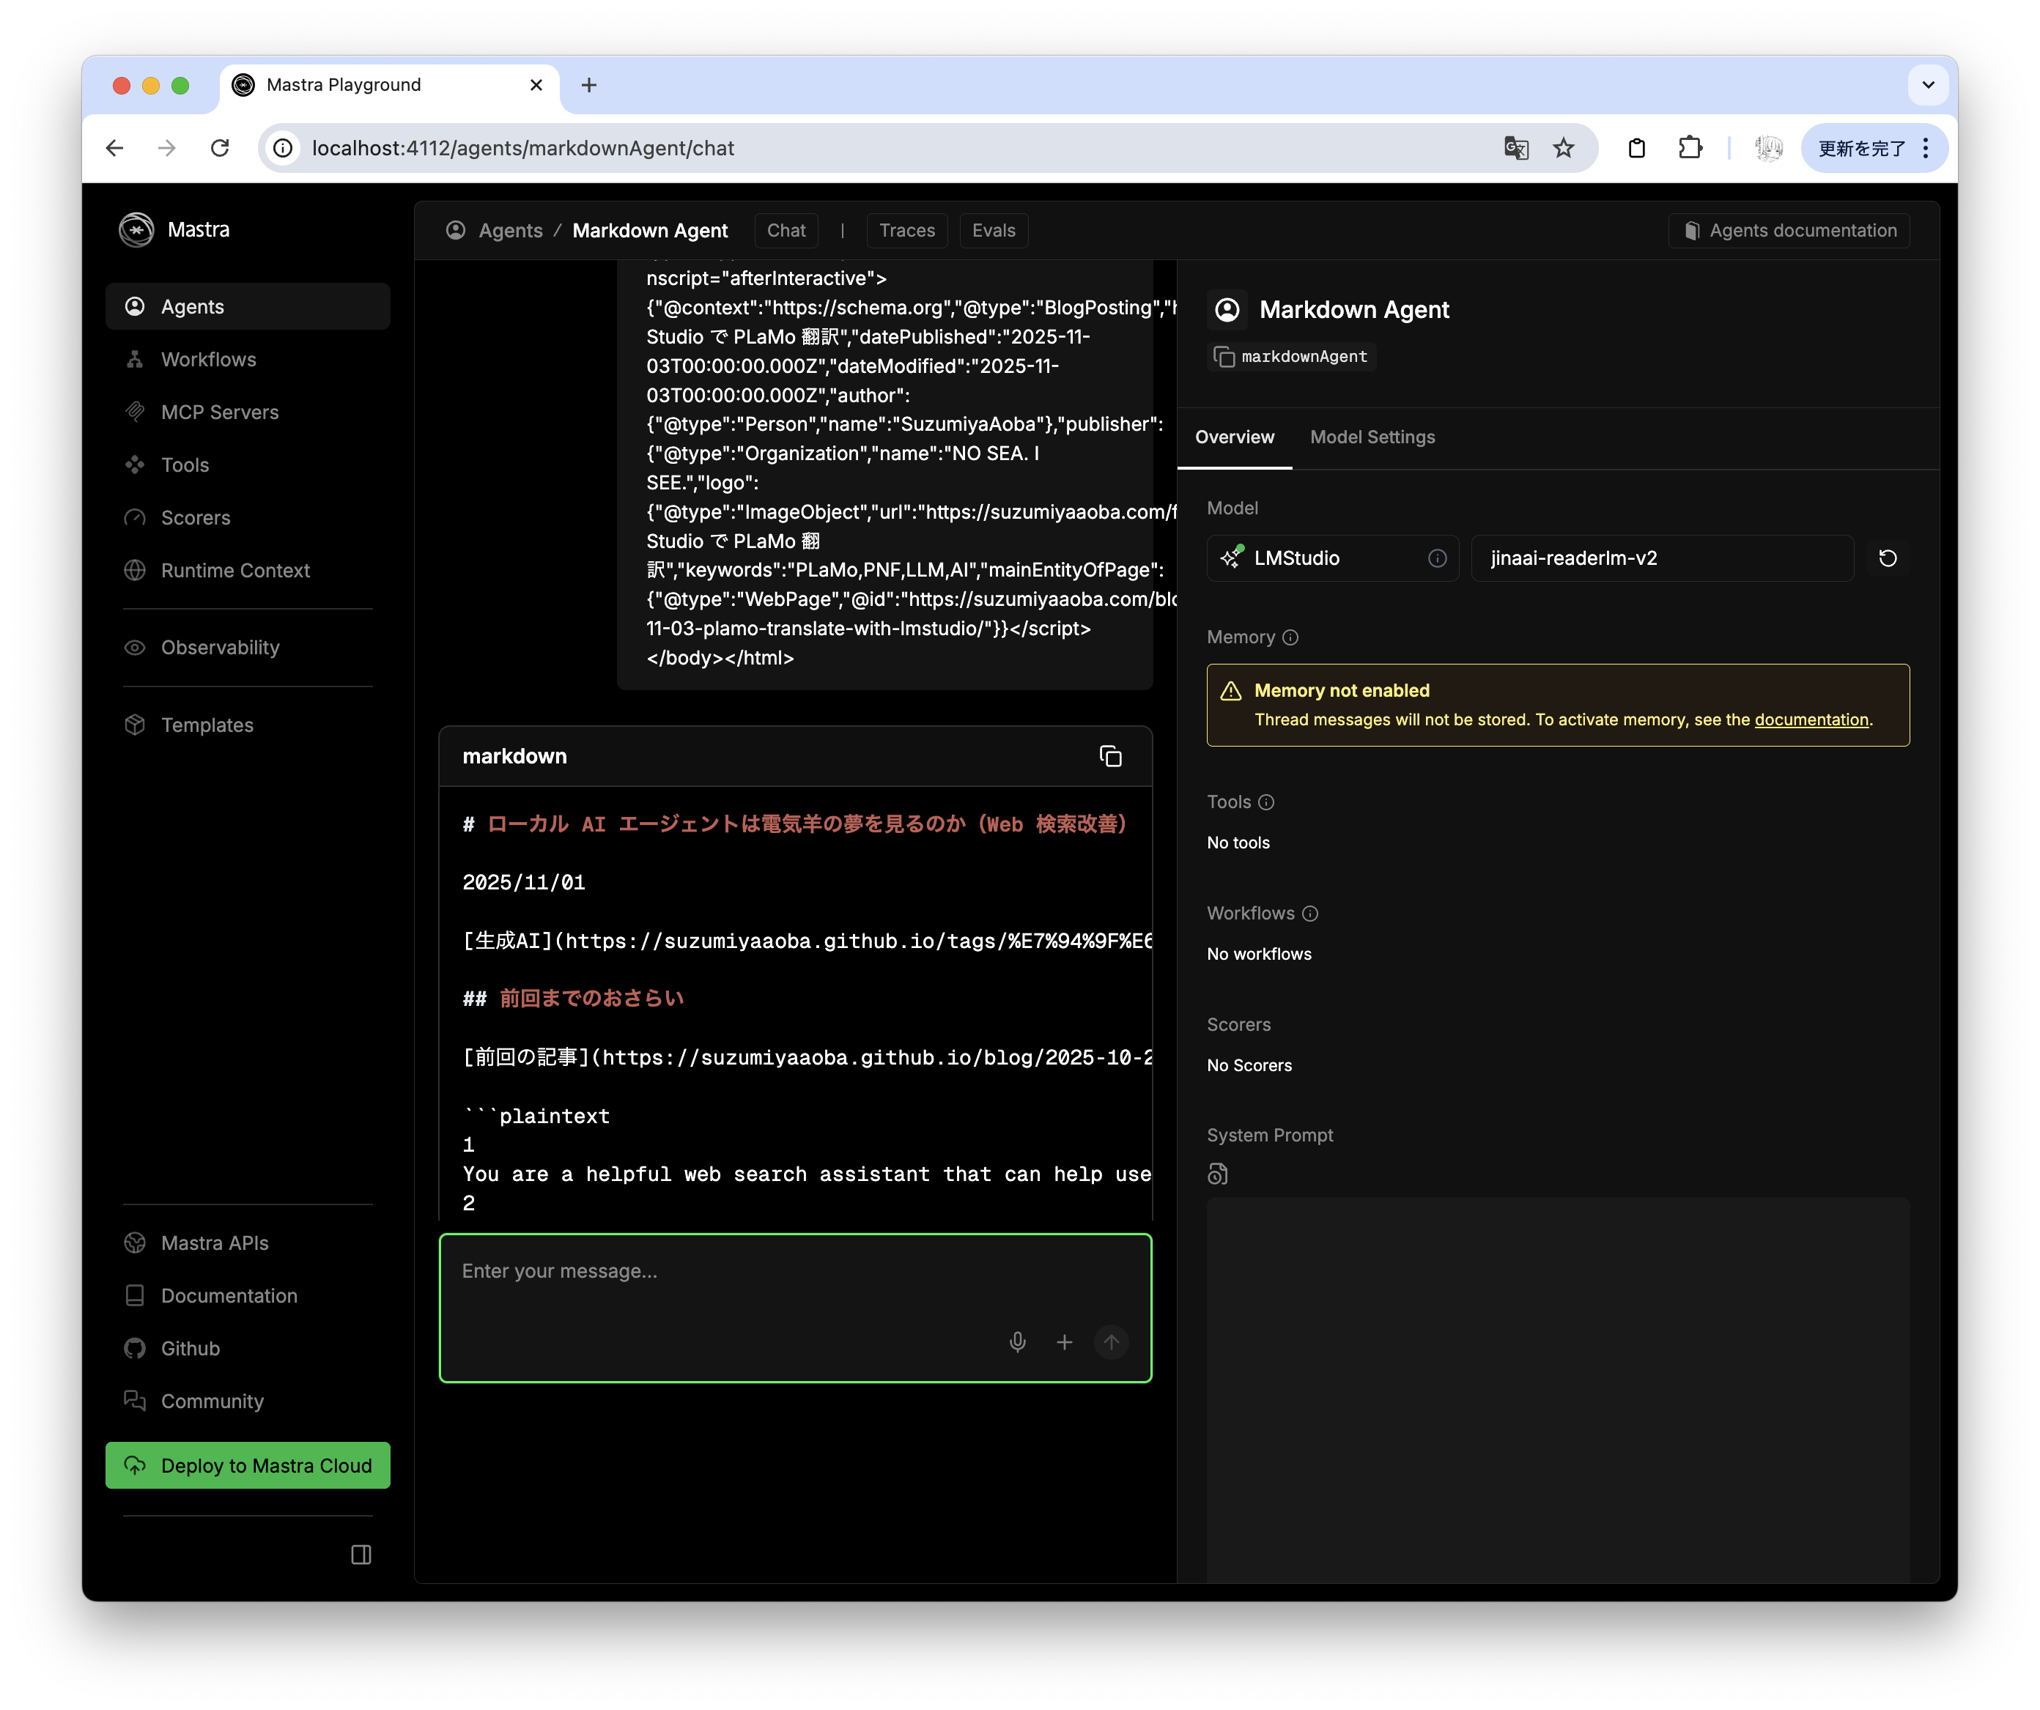Open Observability from the sidebar
The width and height of the screenshot is (2040, 1710).
(x=220, y=648)
